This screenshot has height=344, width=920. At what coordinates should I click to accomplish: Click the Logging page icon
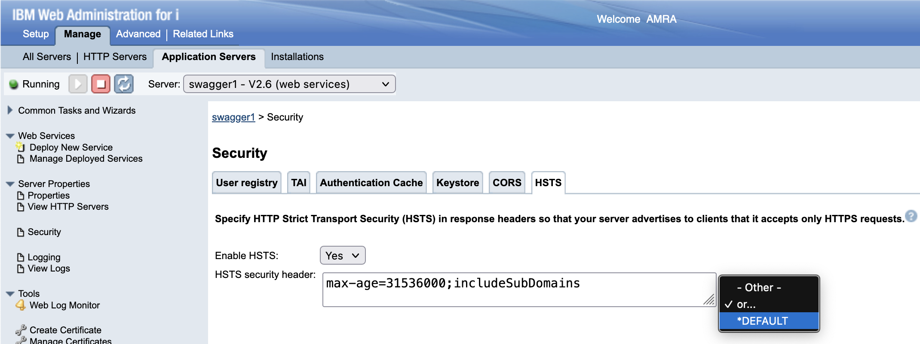coord(21,257)
